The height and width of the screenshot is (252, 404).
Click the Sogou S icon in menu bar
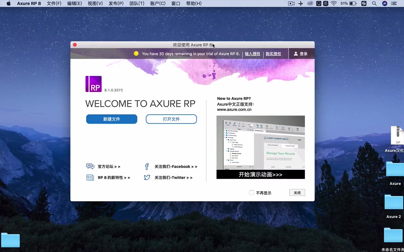pyautogui.click(x=364, y=3)
